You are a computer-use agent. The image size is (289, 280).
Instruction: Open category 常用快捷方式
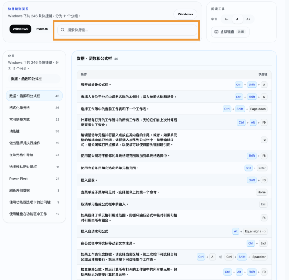(34, 120)
